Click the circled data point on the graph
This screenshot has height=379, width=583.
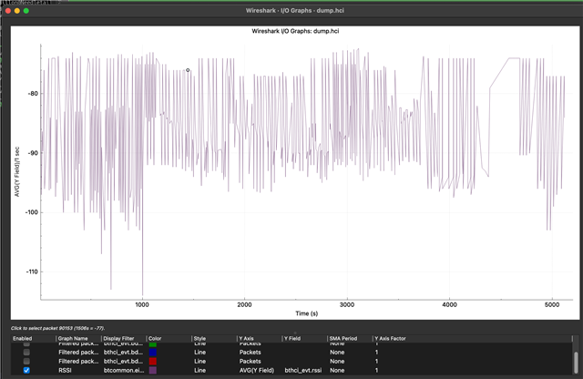click(x=188, y=70)
